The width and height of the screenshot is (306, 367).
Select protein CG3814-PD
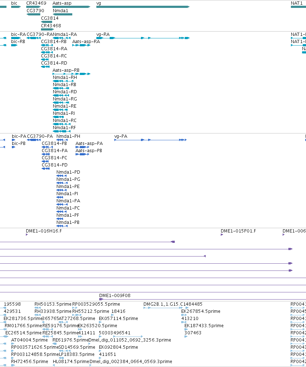click(x=54, y=165)
